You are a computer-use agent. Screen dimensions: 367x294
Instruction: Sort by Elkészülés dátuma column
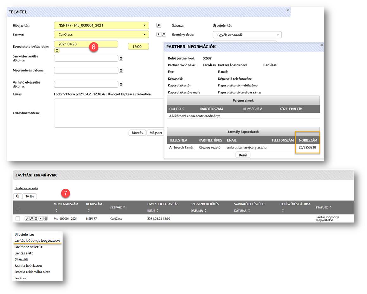click(283, 211)
